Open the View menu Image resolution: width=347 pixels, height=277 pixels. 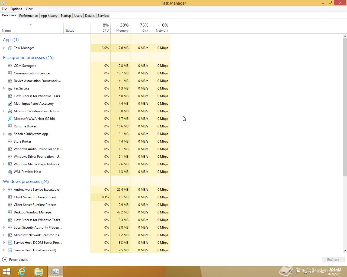pos(29,9)
